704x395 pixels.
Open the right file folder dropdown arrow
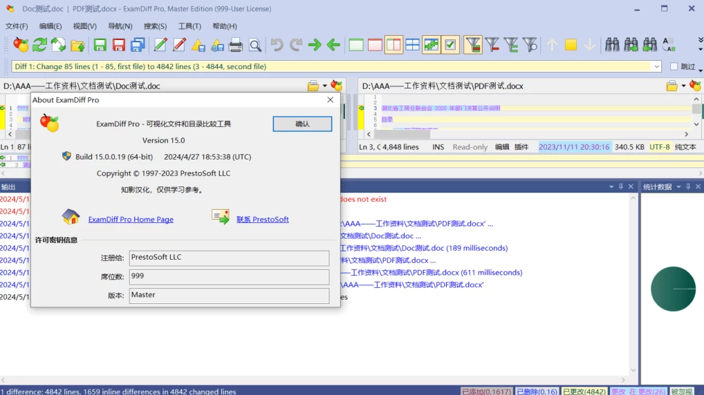point(683,86)
